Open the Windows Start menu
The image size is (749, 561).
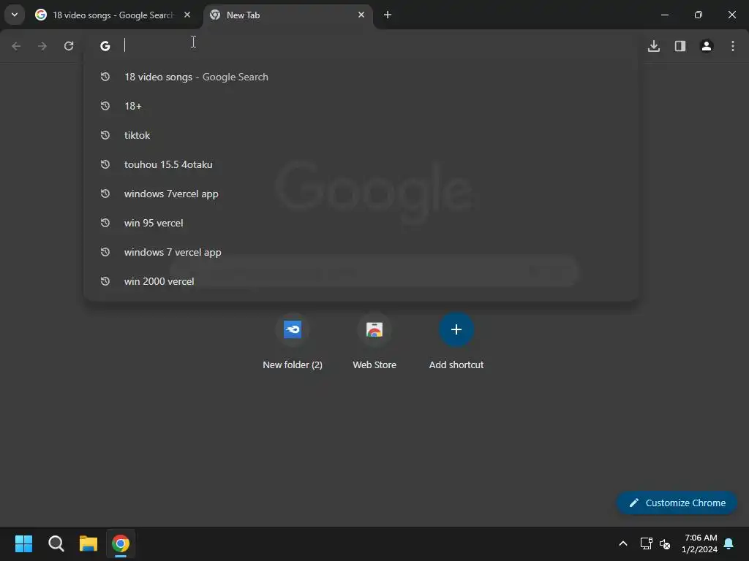(x=23, y=543)
